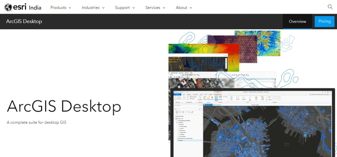Open the PROJECT tab in ArcGIS Pro

177,94
